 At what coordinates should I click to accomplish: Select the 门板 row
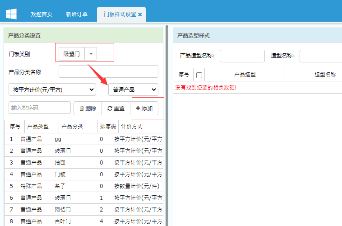tap(84, 174)
